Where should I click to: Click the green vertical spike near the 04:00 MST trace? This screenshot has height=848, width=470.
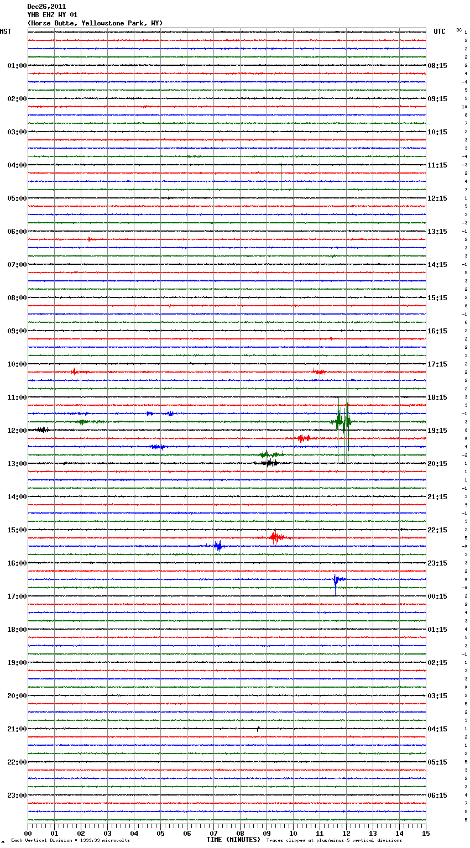pos(281,176)
